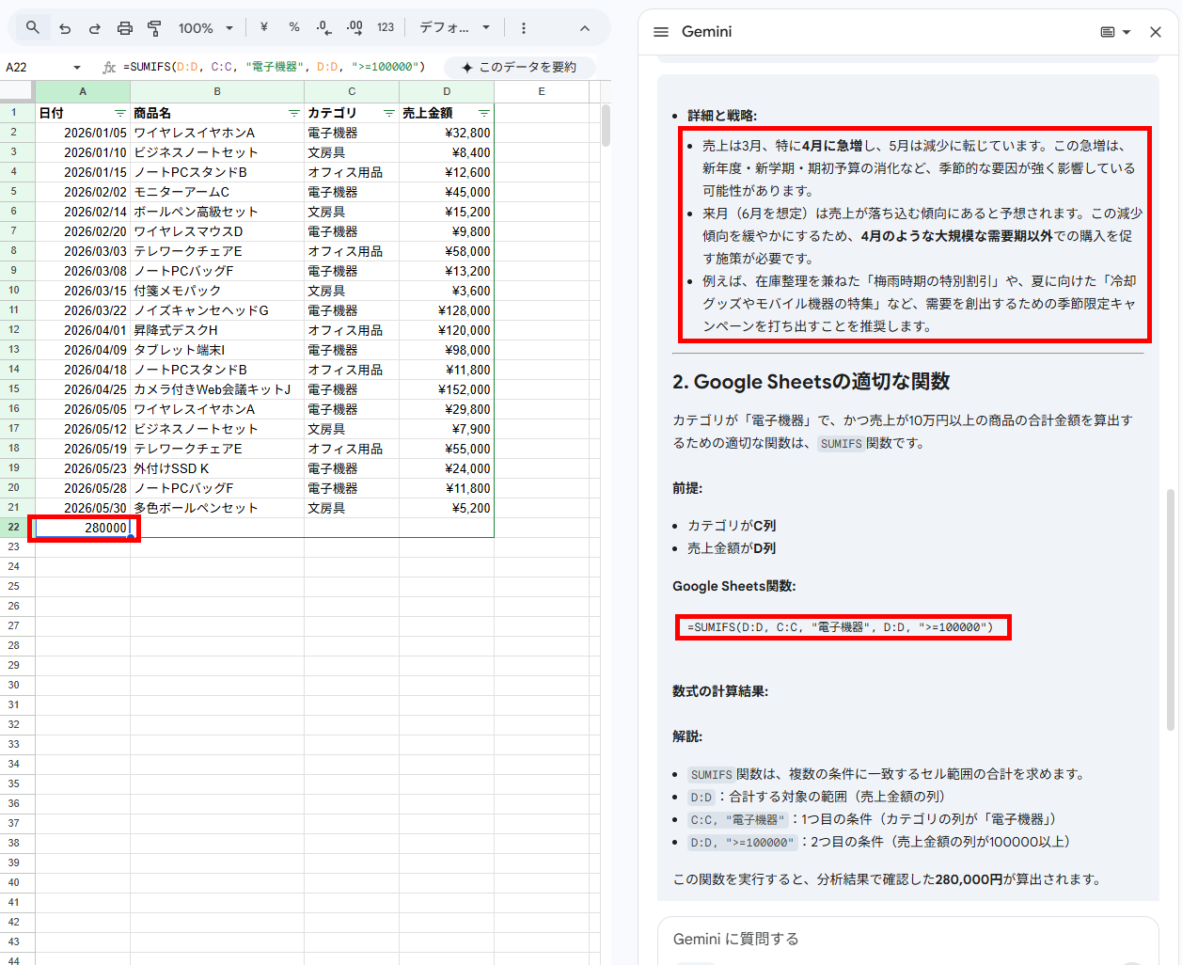Click cell '外付けSSD K'
Screen dimensions: 1182x965
(217, 468)
